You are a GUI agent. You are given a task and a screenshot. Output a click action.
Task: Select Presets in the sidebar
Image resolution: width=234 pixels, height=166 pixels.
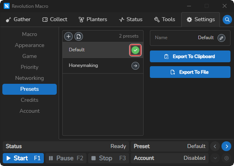coord(30,89)
